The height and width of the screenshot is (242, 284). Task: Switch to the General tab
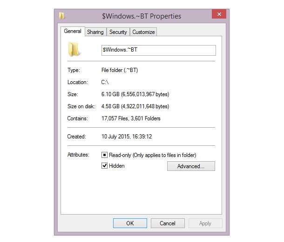pos(73,31)
